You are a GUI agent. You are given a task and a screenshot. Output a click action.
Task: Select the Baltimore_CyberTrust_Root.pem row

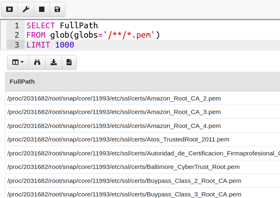143,167
